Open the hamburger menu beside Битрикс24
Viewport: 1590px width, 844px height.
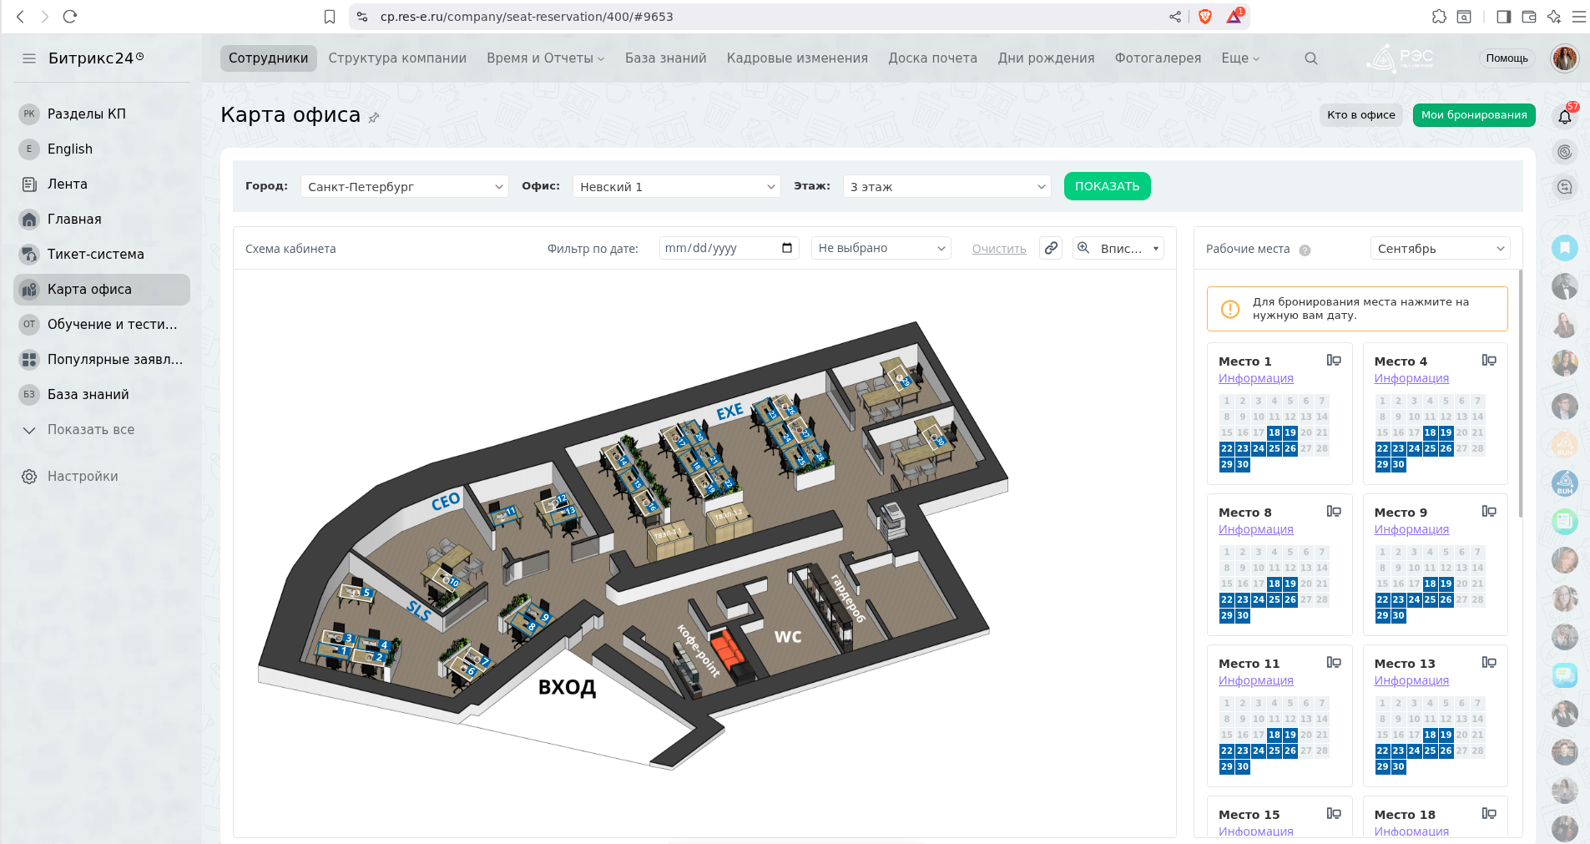click(x=29, y=58)
